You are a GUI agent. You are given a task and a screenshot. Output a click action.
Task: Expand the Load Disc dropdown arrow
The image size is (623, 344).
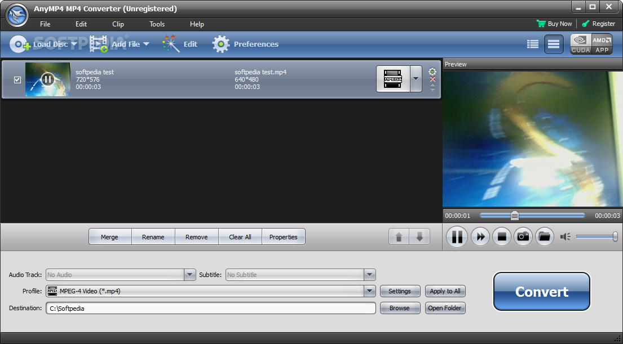(74, 44)
